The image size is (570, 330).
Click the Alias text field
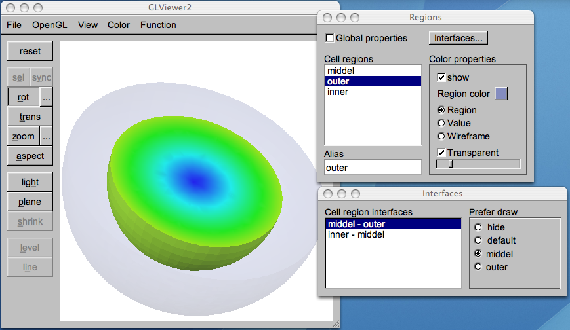point(373,168)
